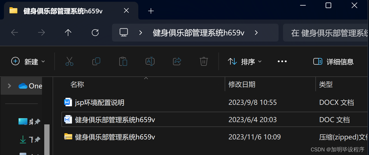The image size is (369, 155).
Task: Click the Paste clipboard icon
Action: 123,61
